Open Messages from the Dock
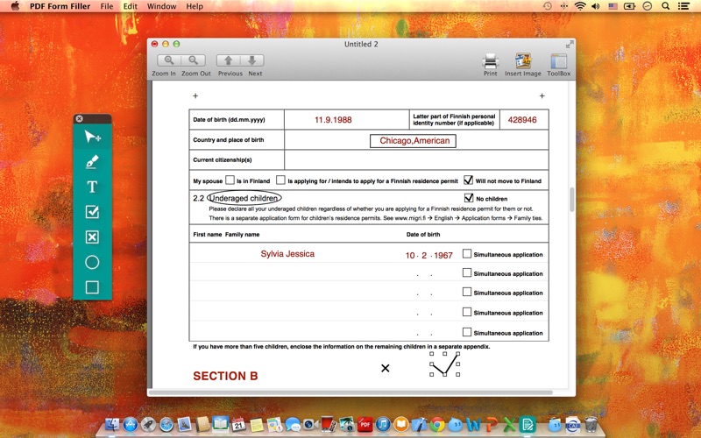This screenshot has height=438, width=701. pyautogui.click(x=293, y=424)
